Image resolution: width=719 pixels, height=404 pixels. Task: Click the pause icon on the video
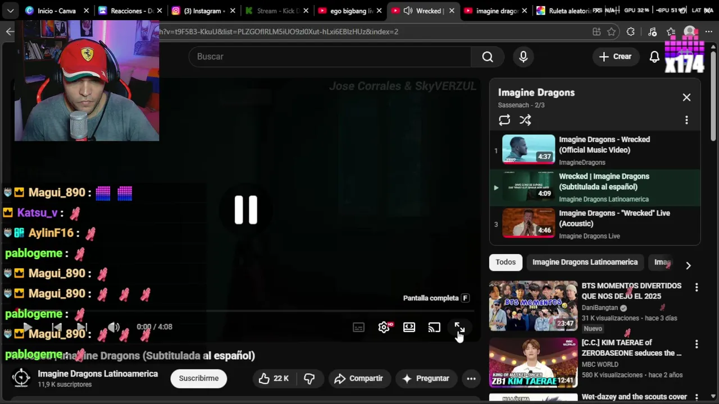[246, 210]
